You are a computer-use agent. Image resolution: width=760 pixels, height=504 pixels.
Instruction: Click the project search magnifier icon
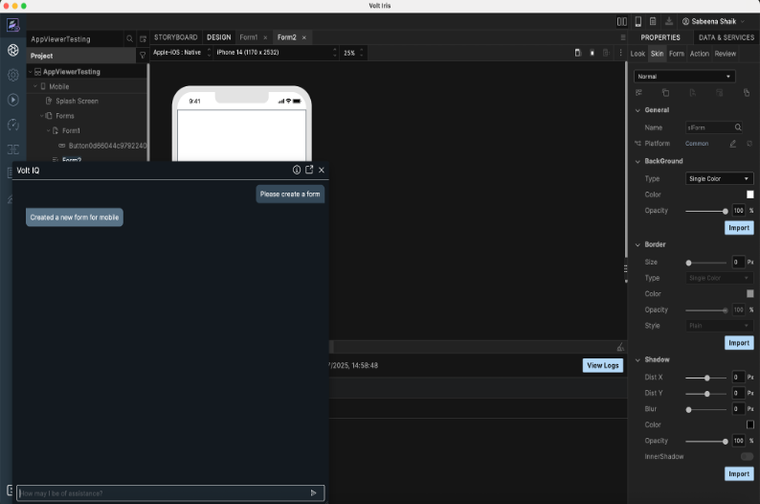pos(130,39)
